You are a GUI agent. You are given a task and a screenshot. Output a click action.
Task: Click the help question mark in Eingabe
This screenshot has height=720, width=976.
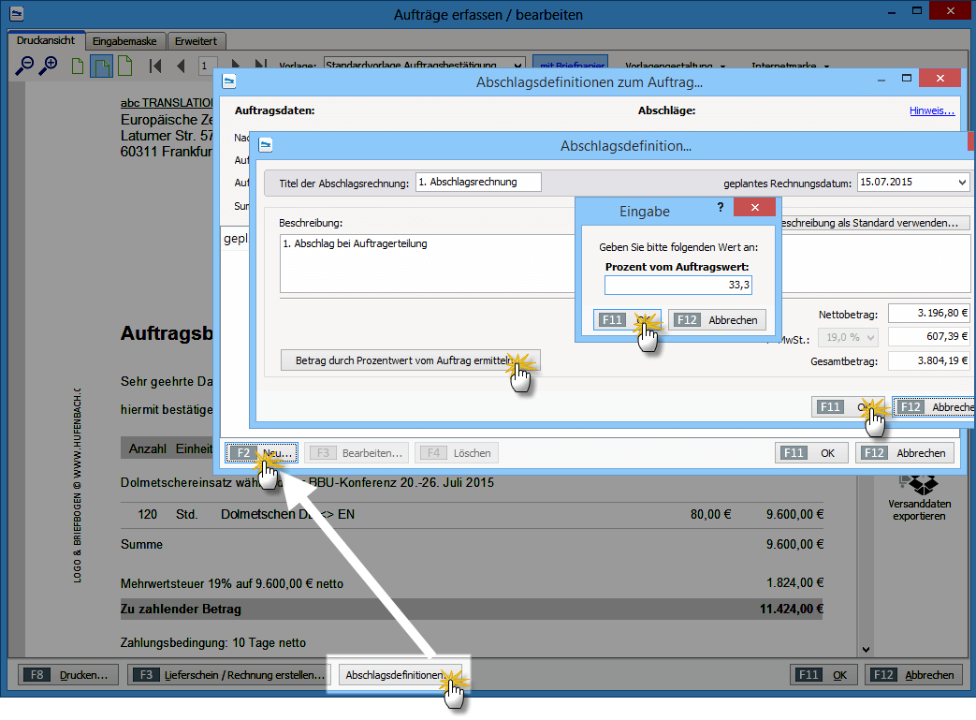(720, 207)
